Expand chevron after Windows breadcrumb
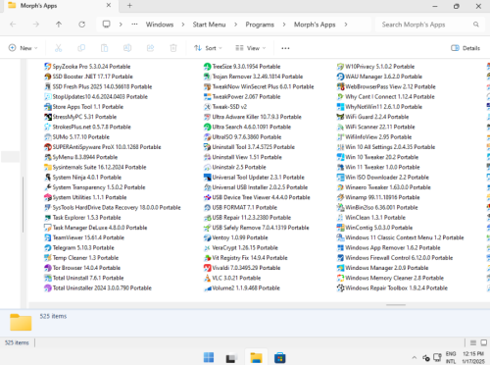Image resolution: width=490 pixels, height=365 pixels. (183, 25)
